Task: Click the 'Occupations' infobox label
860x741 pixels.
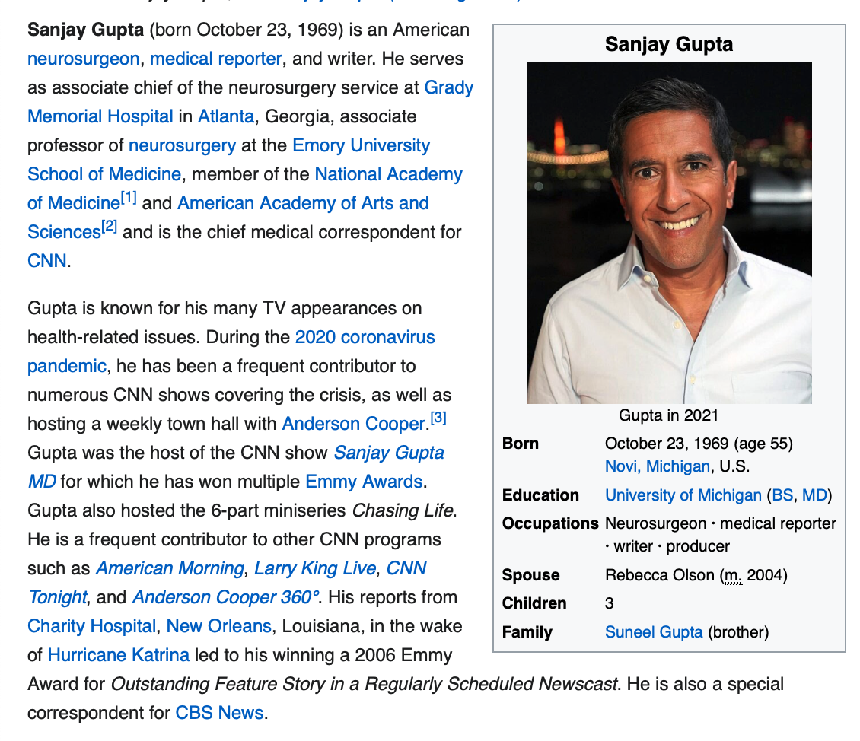Action: [550, 524]
